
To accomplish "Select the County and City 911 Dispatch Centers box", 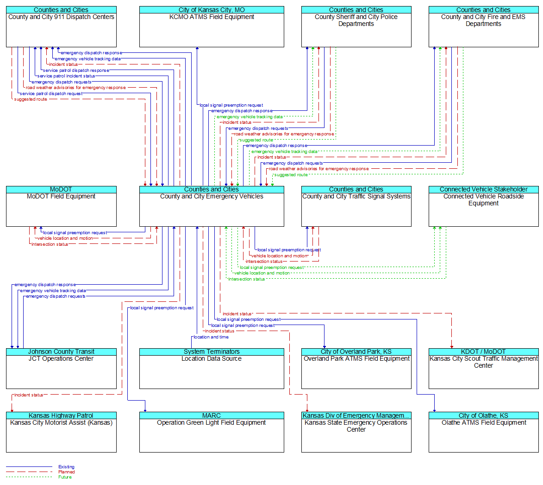I will click(61, 27).
